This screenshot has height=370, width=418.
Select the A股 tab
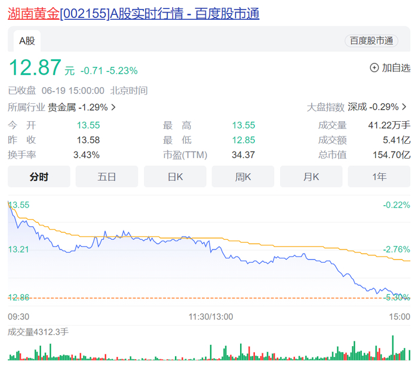tap(27, 41)
